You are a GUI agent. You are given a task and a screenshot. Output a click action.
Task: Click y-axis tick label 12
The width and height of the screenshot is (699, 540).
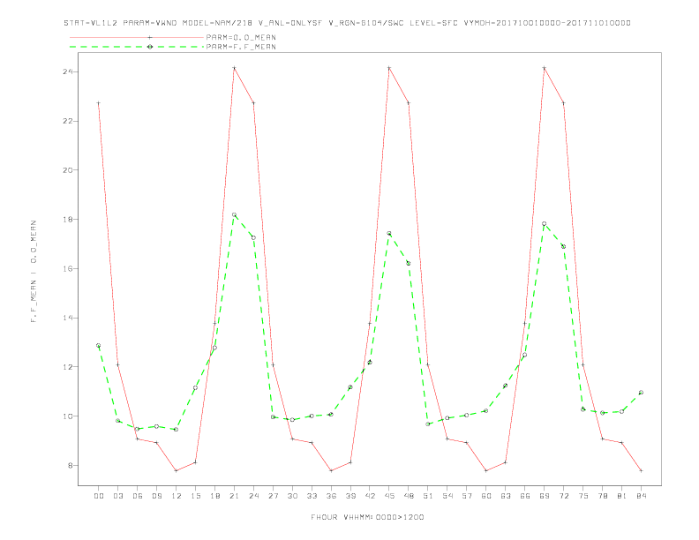[67, 367]
